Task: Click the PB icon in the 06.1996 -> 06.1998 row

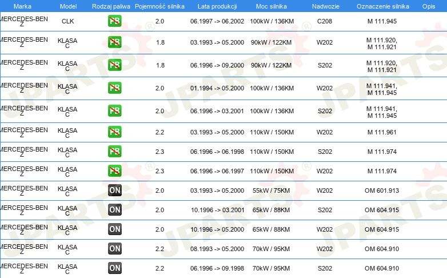Action: click(114, 151)
